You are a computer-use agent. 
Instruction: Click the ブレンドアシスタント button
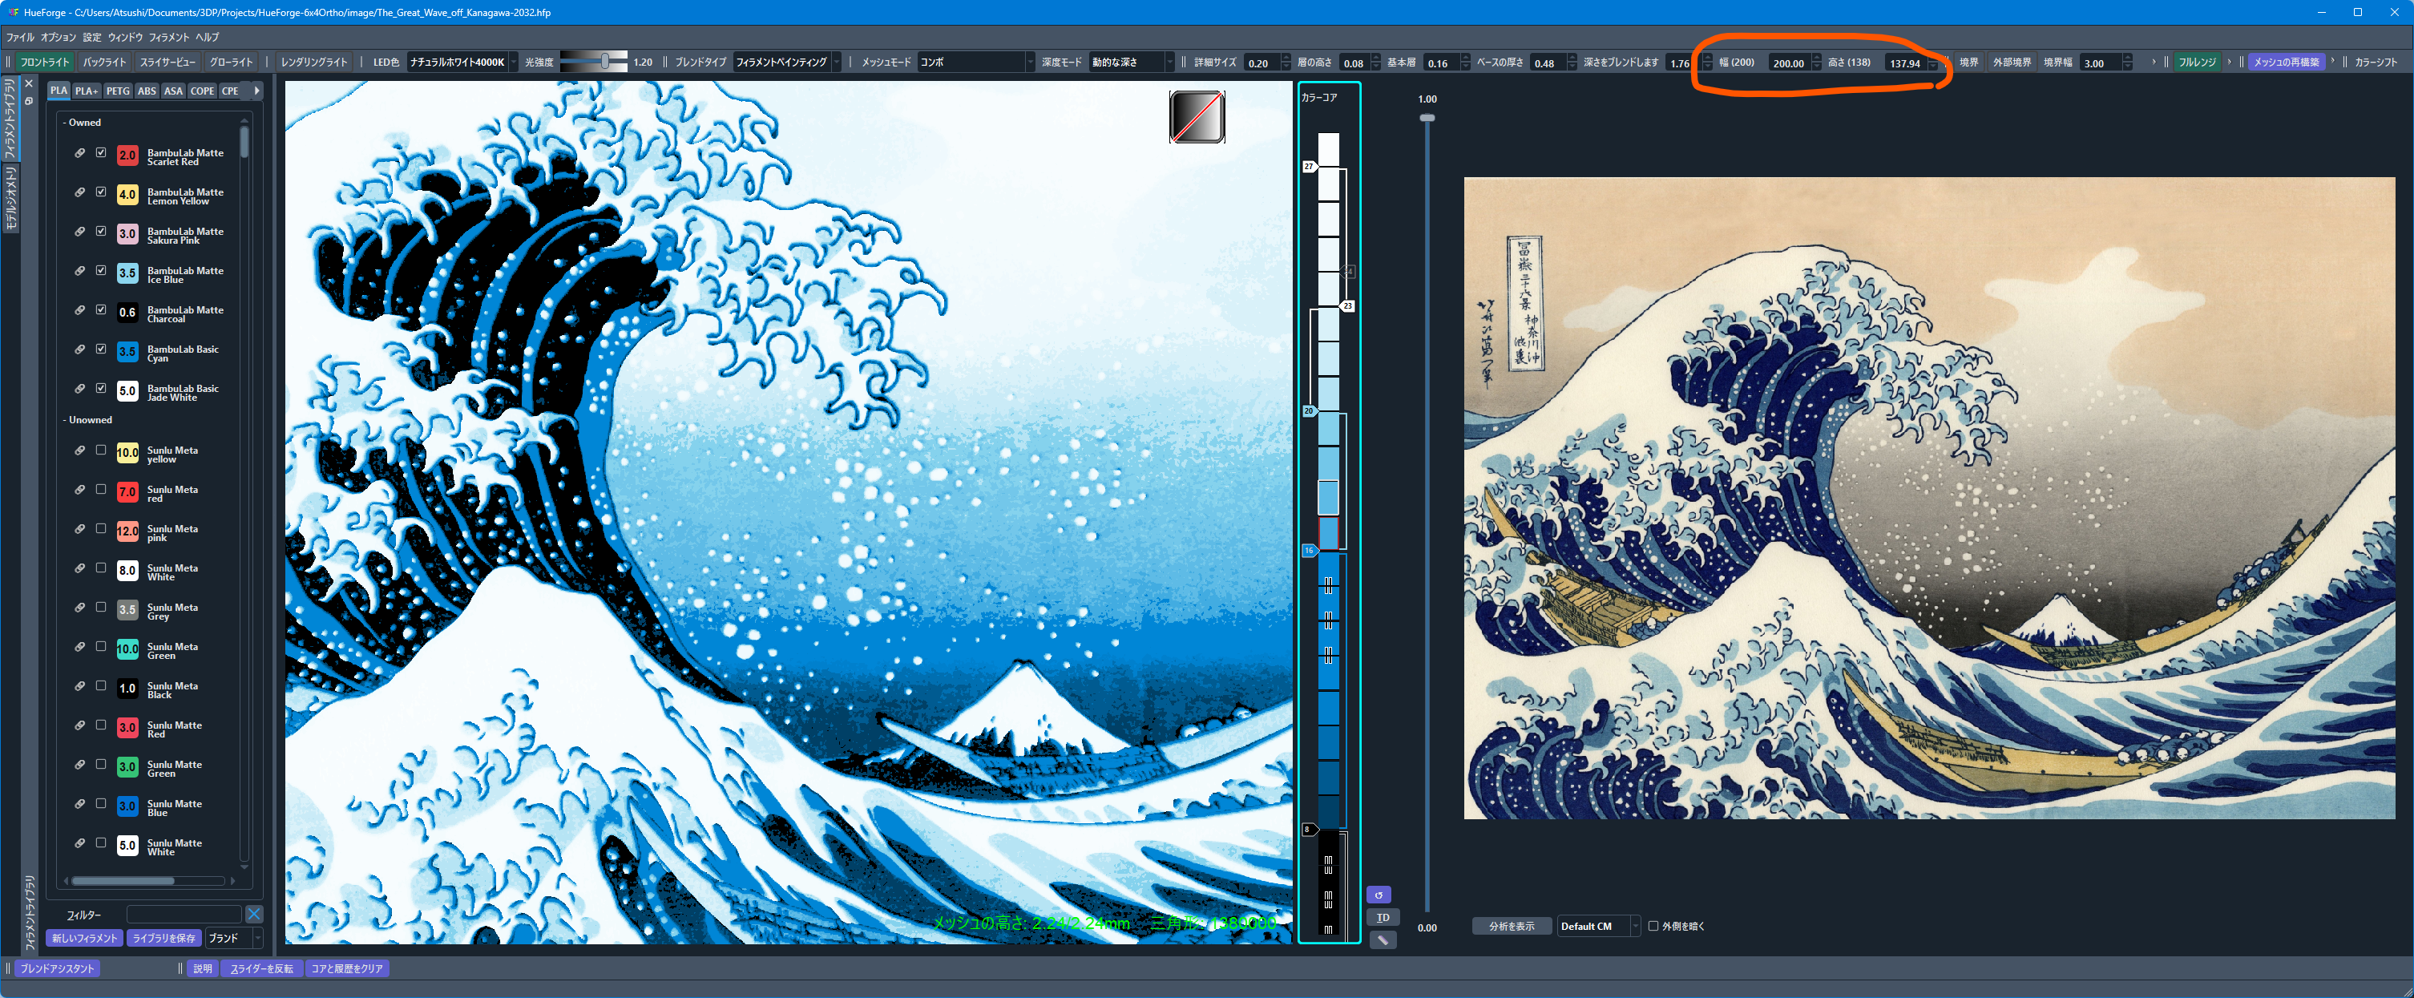(x=57, y=968)
